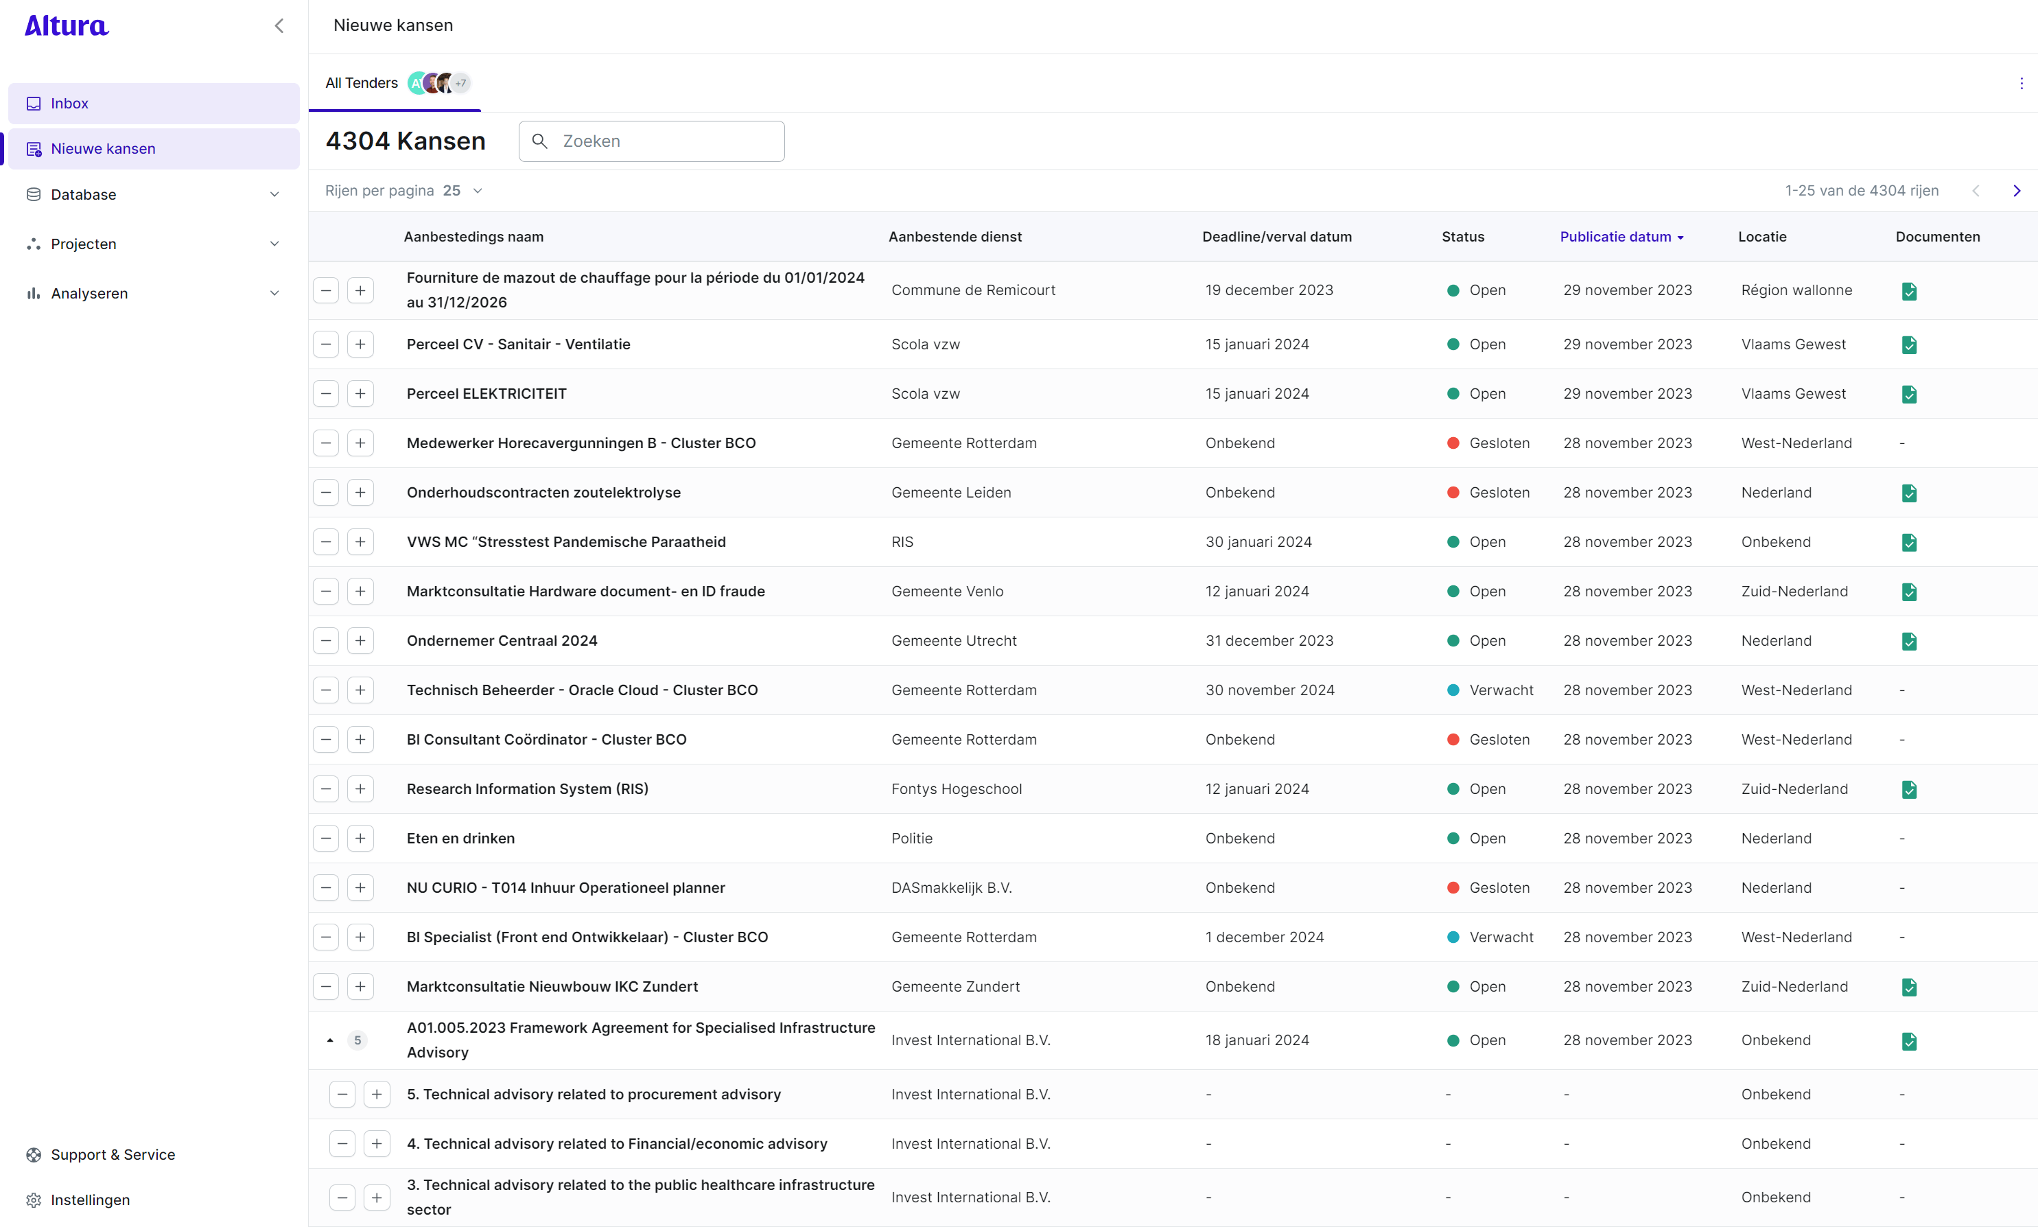2038x1227 pixels.
Task: Go to previous page of rows
Action: tap(1975, 191)
